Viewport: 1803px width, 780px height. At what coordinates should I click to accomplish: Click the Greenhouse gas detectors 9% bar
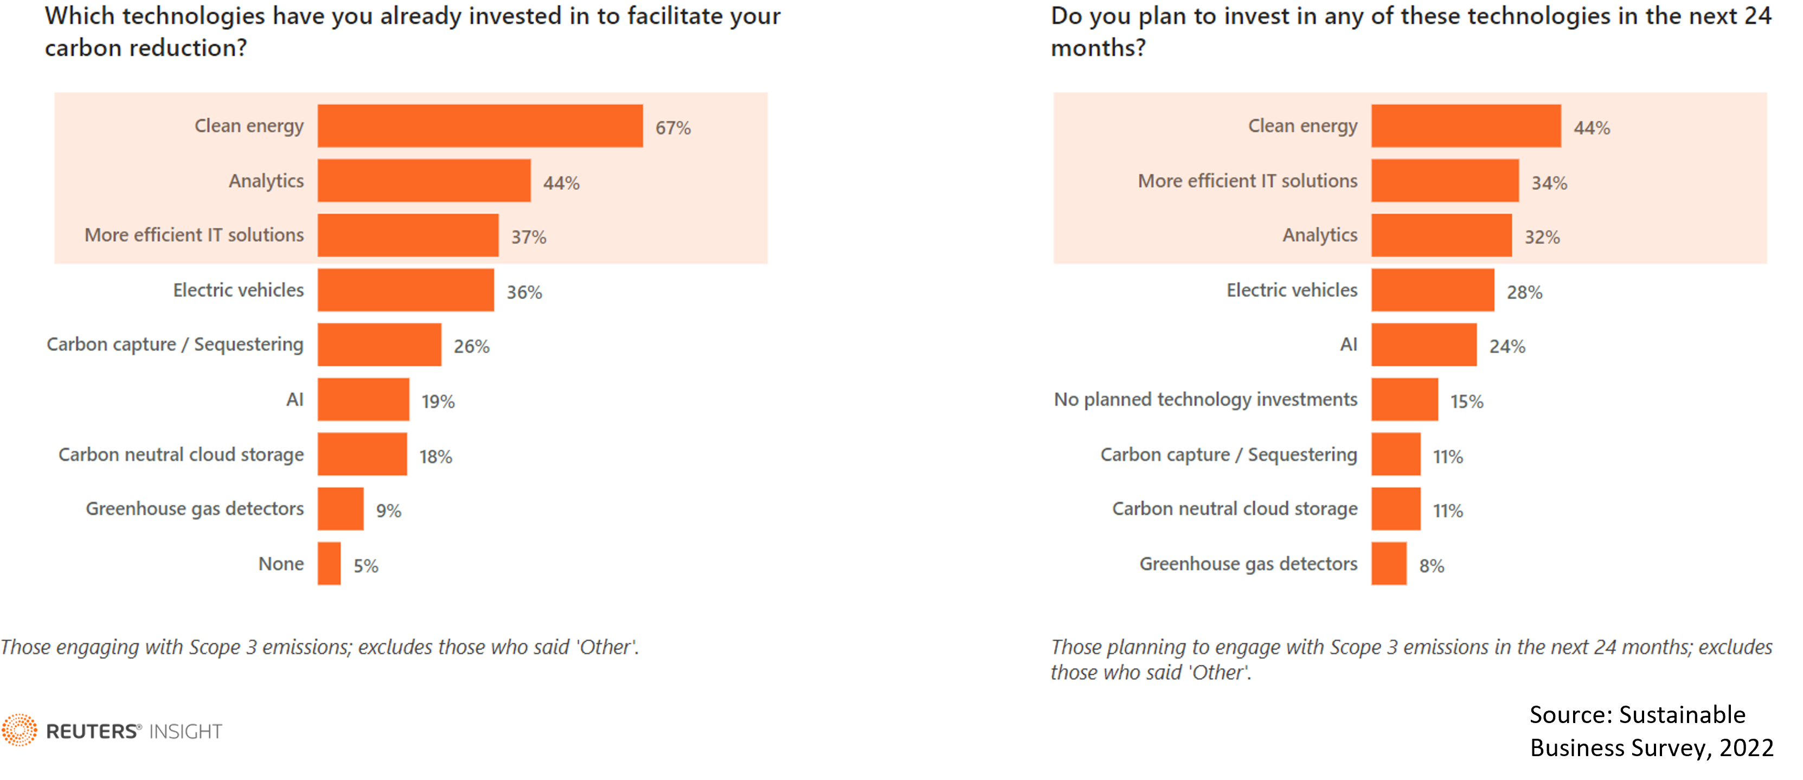341,508
